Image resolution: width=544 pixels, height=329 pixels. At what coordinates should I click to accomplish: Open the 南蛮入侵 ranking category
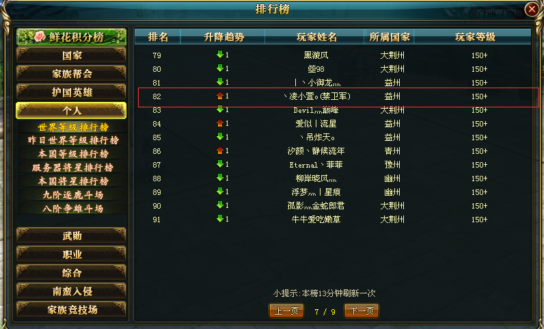point(72,291)
